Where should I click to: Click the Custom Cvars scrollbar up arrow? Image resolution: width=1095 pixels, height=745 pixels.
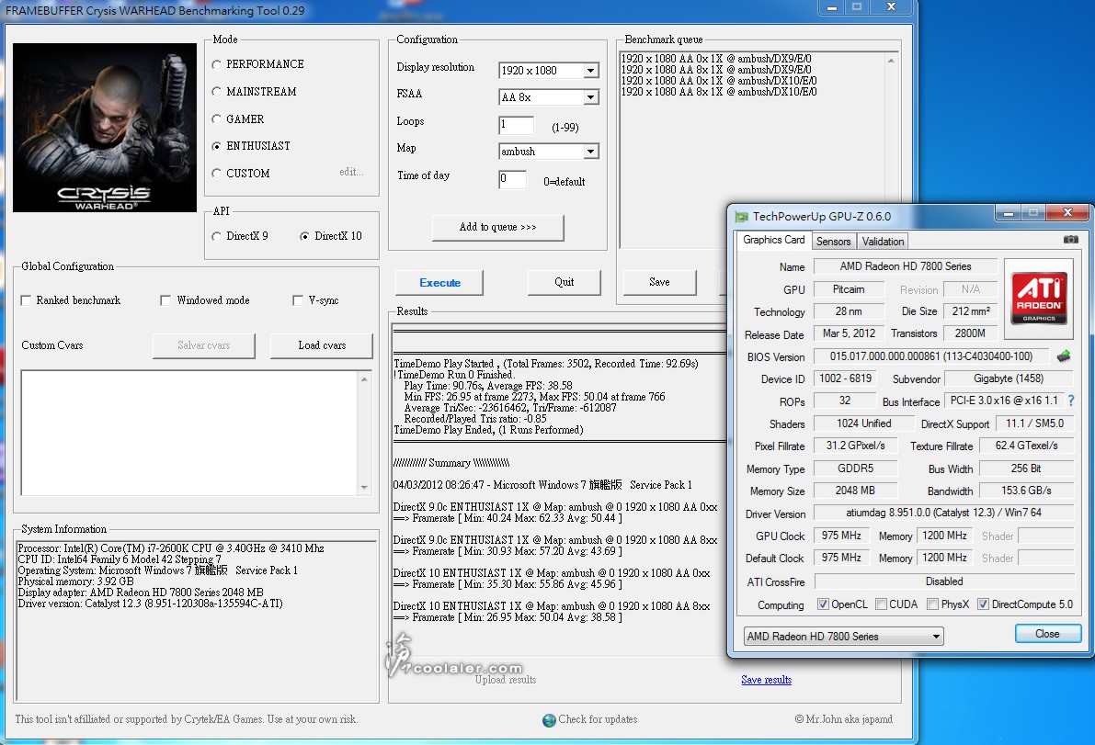click(x=364, y=378)
